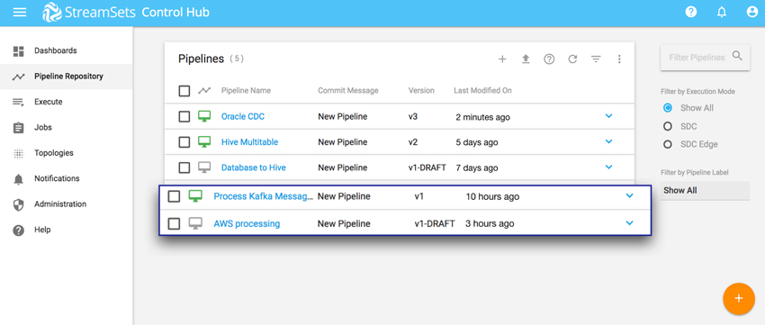765x326 pixels.
Task: Select all pipelines with header checkbox
Action: tap(184, 91)
